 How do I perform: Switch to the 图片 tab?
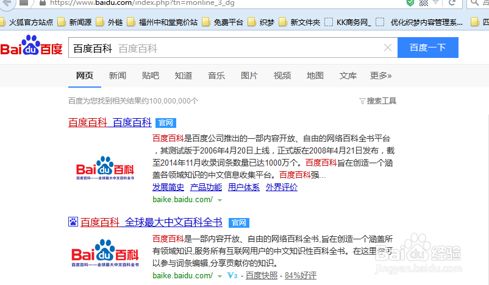point(249,76)
